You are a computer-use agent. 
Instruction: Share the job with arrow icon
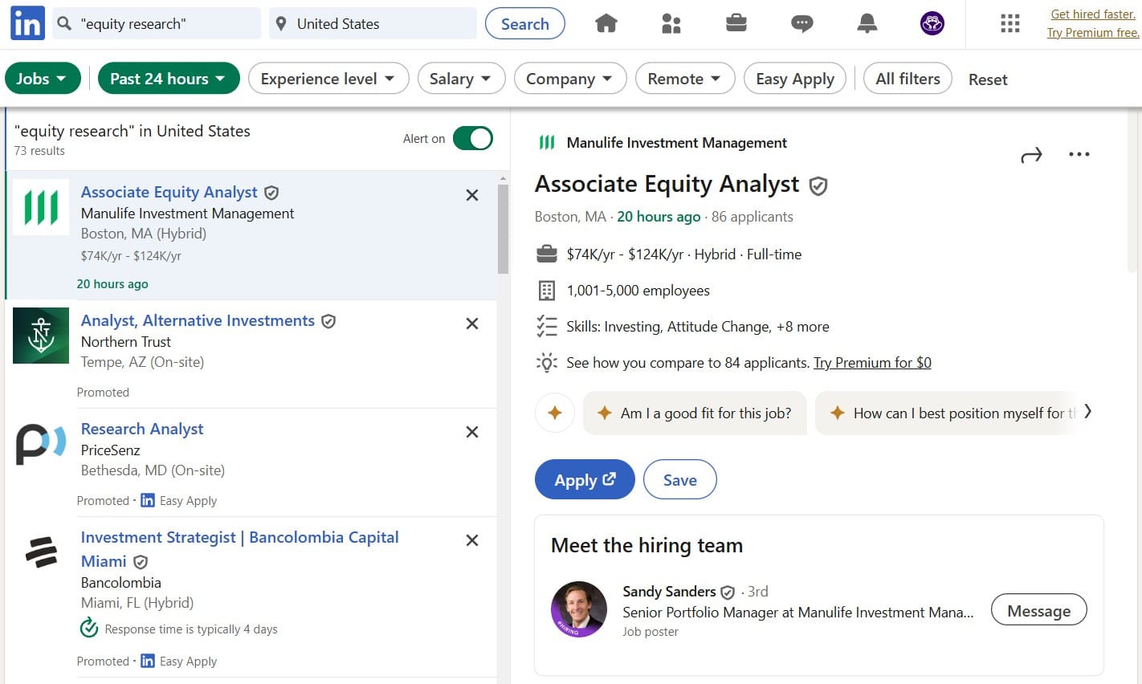(1031, 155)
